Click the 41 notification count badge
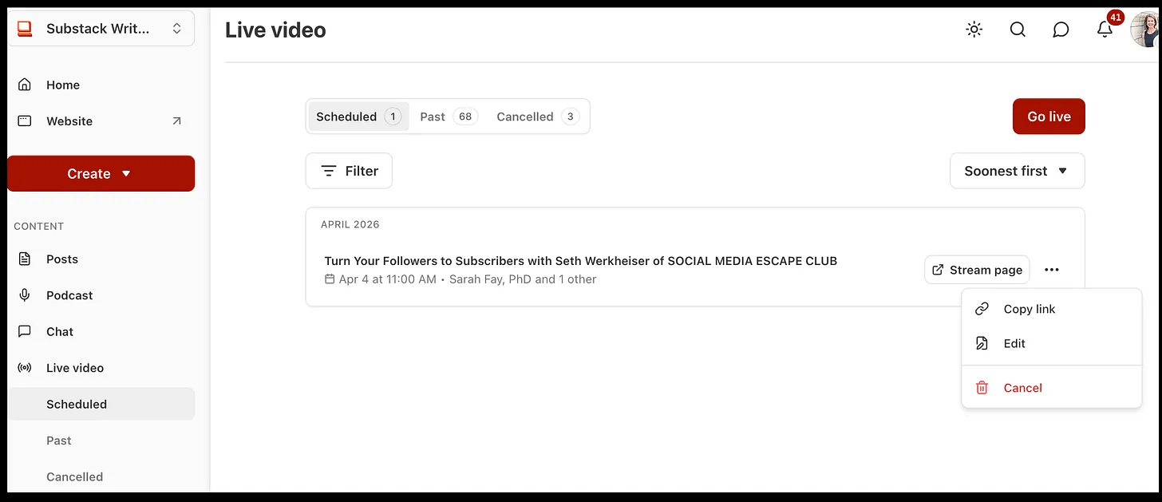 click(1115, 17)
